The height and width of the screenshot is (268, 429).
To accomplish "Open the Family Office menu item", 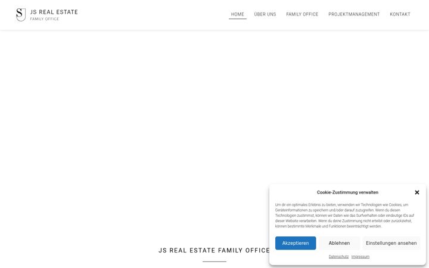I will click(302, 14).
